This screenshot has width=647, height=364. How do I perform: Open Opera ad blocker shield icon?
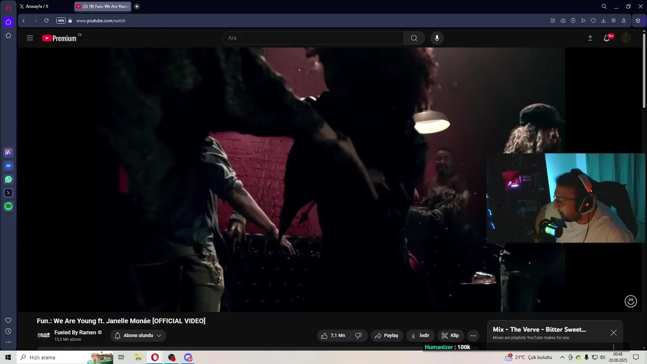[x=573, y=21]
